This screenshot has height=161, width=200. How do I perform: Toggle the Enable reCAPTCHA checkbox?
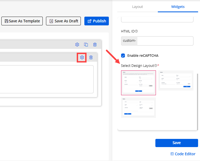tap(123, 55)
